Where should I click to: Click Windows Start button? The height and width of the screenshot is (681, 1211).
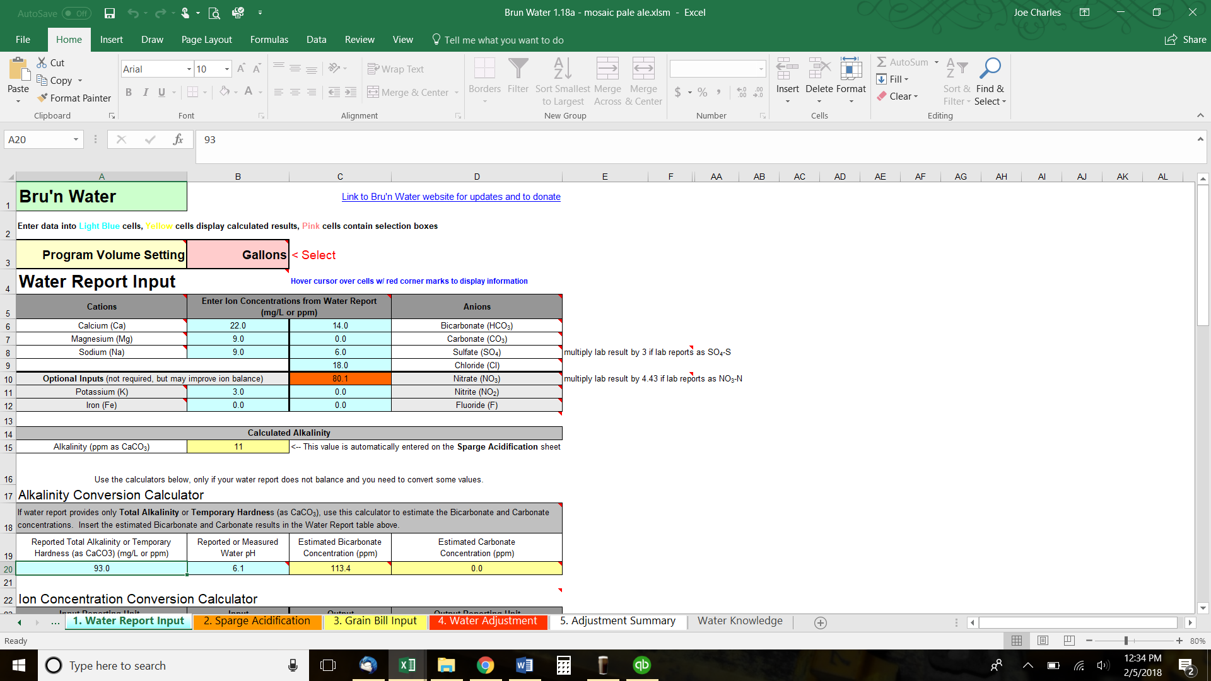click(x=18, y=665)
